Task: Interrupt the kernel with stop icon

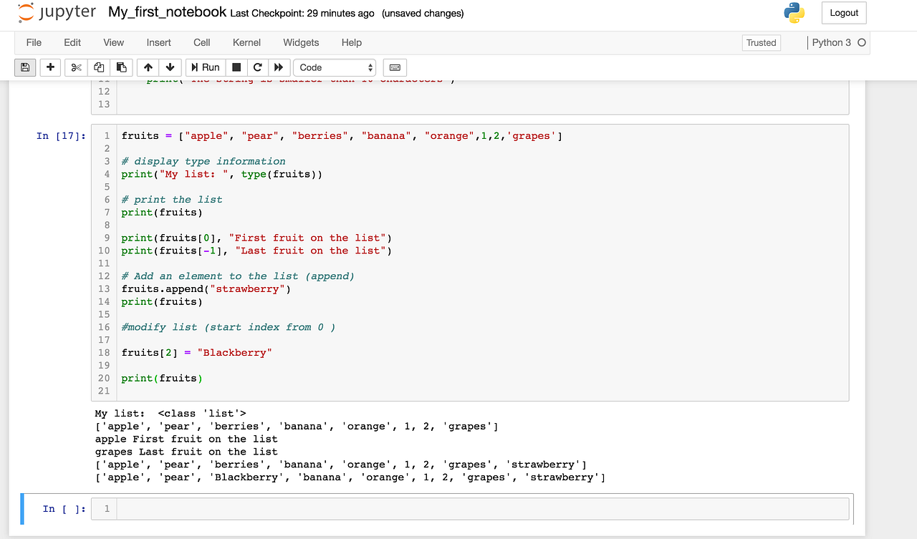Action: [236, 67]
